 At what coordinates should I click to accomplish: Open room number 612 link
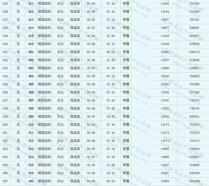(31, 12)
